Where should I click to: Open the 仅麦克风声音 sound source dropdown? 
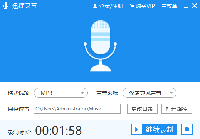pyautogui.click(x=150, y=93)
